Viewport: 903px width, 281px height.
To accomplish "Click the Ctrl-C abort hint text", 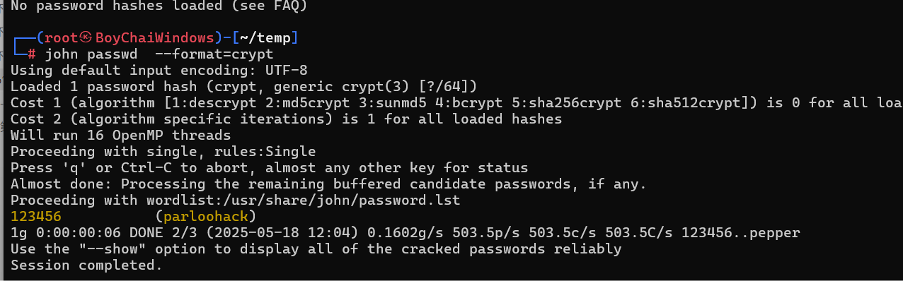I will 146,167.
